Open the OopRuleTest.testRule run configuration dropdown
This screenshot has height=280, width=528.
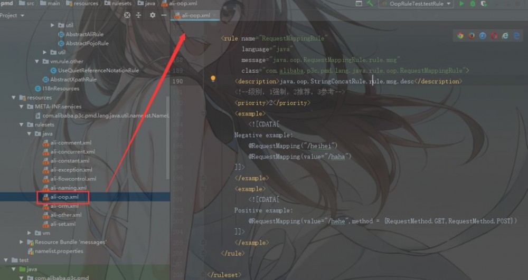point(416,4)
